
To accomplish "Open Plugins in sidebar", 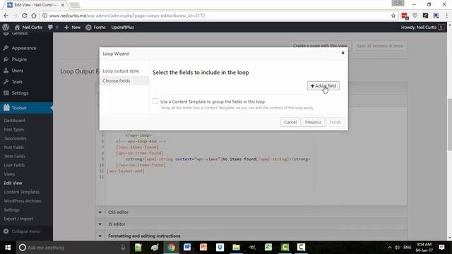I will pos(19,59).
